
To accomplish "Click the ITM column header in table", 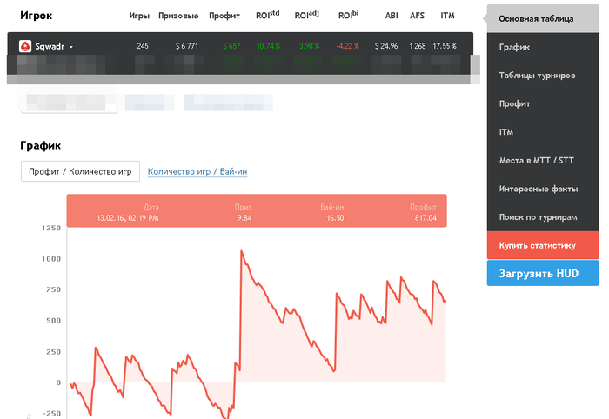I will coord(447,16).
